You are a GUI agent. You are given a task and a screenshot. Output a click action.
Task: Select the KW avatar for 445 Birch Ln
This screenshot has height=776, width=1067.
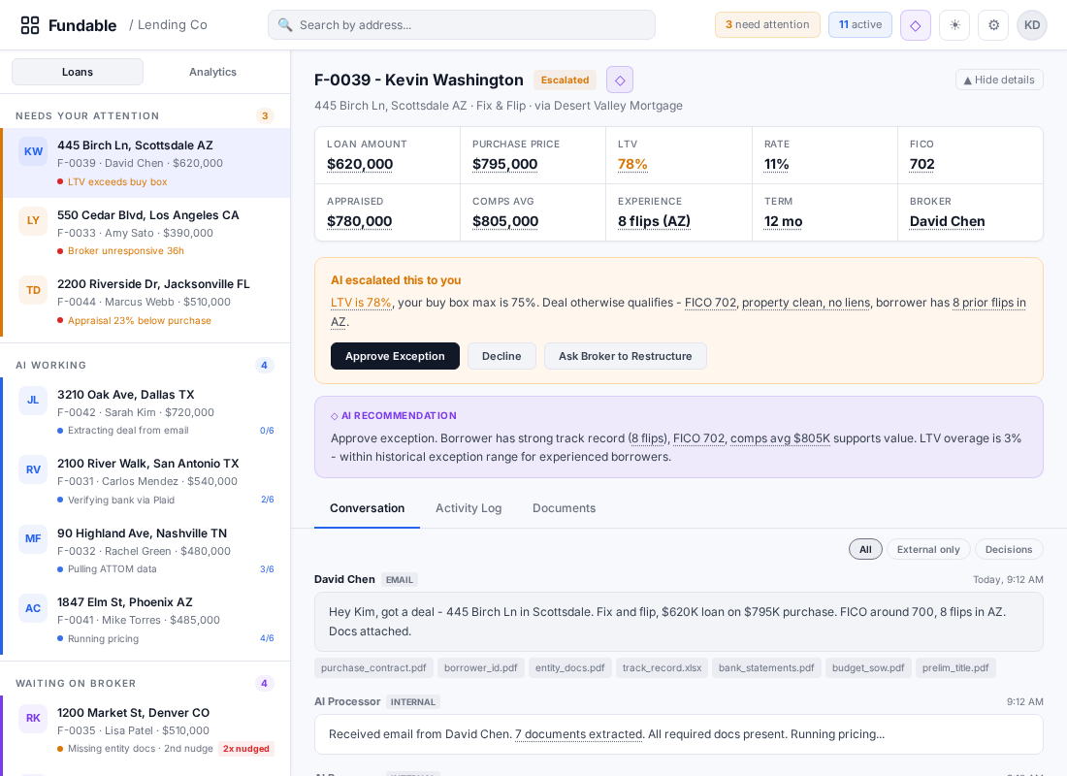(33, 151)
